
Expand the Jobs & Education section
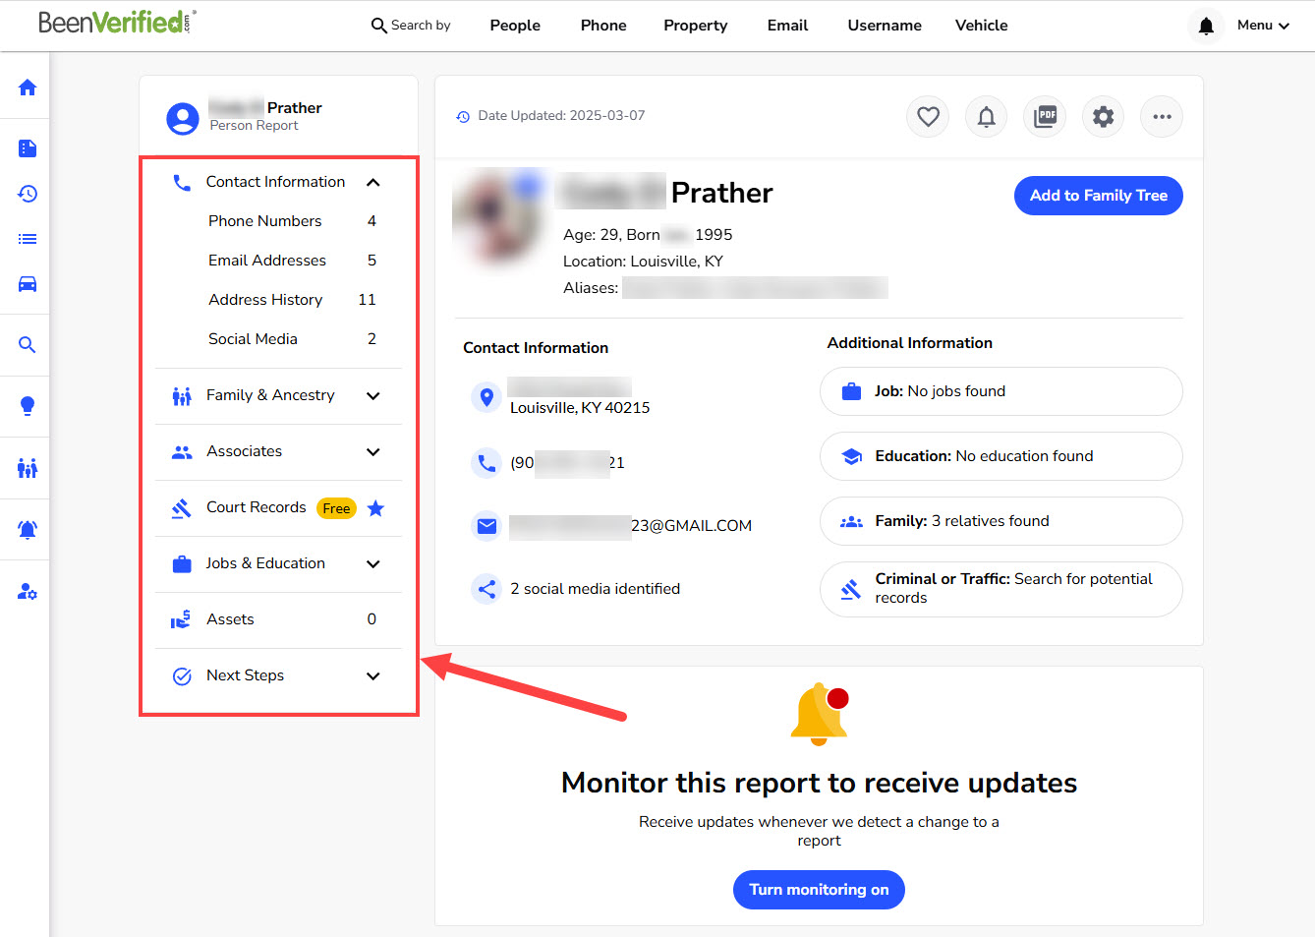pyautogui.click(x=373, y=564)
